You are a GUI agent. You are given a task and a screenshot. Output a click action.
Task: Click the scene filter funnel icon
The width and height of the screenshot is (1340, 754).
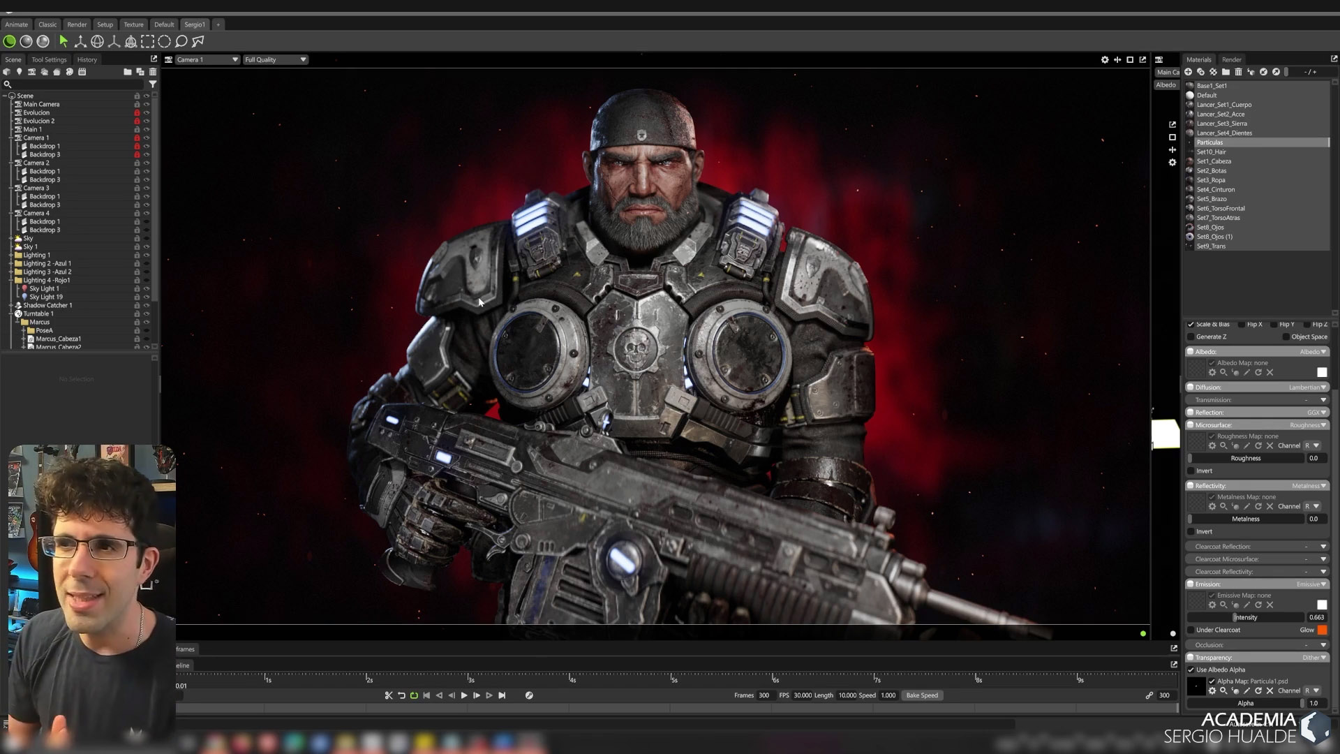coord(152,84)
